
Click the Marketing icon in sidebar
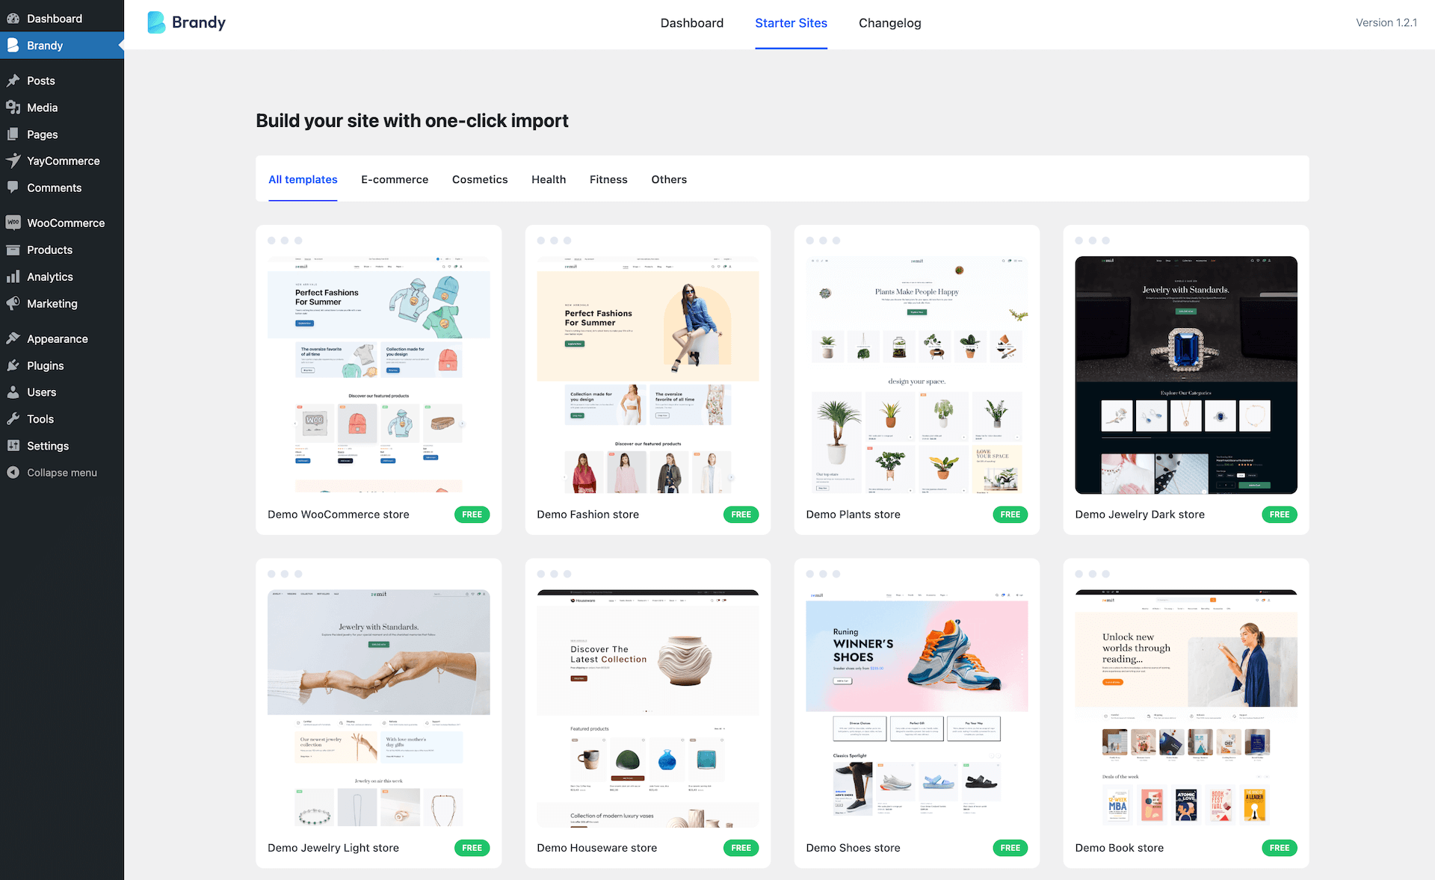pyautogui.click(x=13, y=303)
